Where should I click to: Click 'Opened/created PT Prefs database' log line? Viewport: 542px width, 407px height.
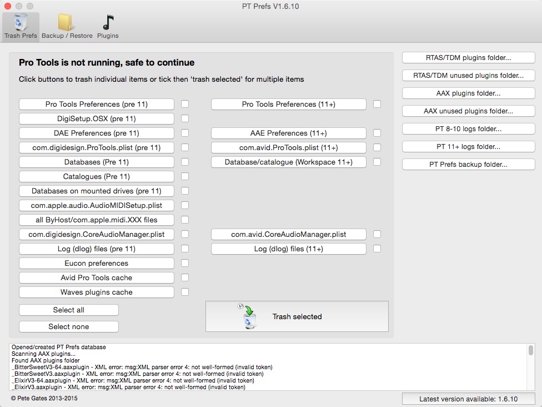point(59,347)
